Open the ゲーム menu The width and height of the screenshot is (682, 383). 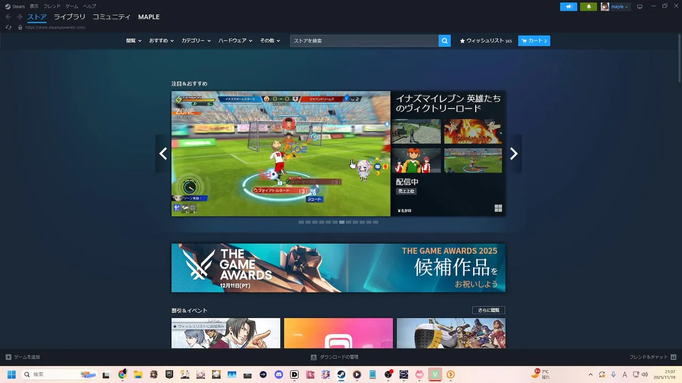[x=71, y=6]
